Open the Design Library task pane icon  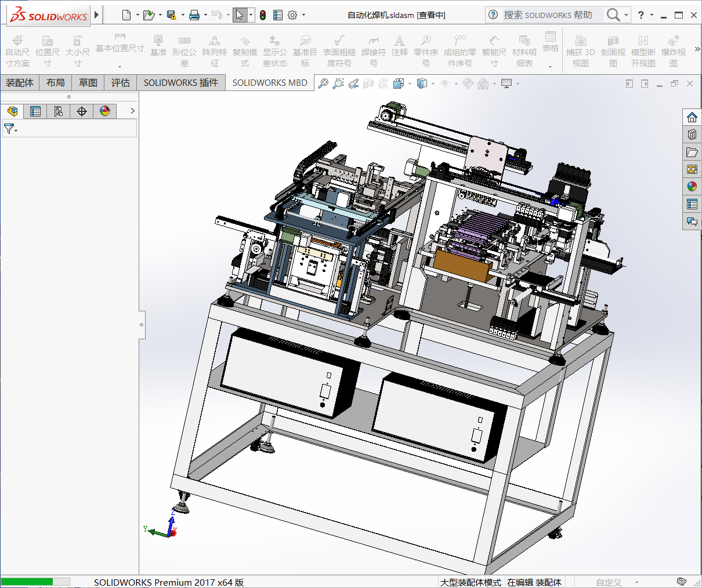(692, 135)
